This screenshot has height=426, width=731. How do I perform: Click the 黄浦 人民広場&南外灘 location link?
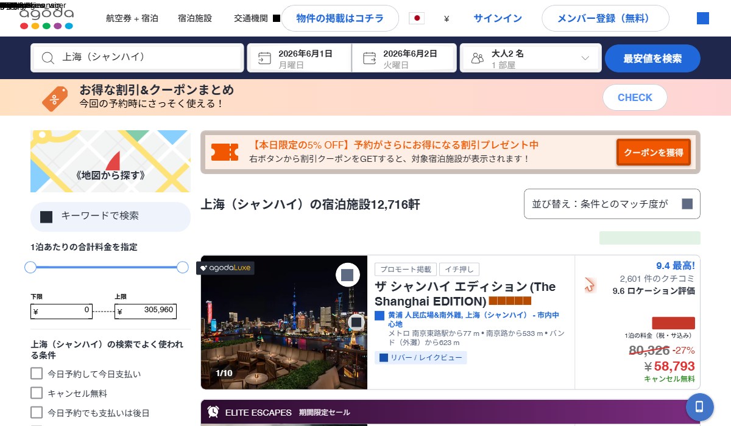[x=473, y=319]
